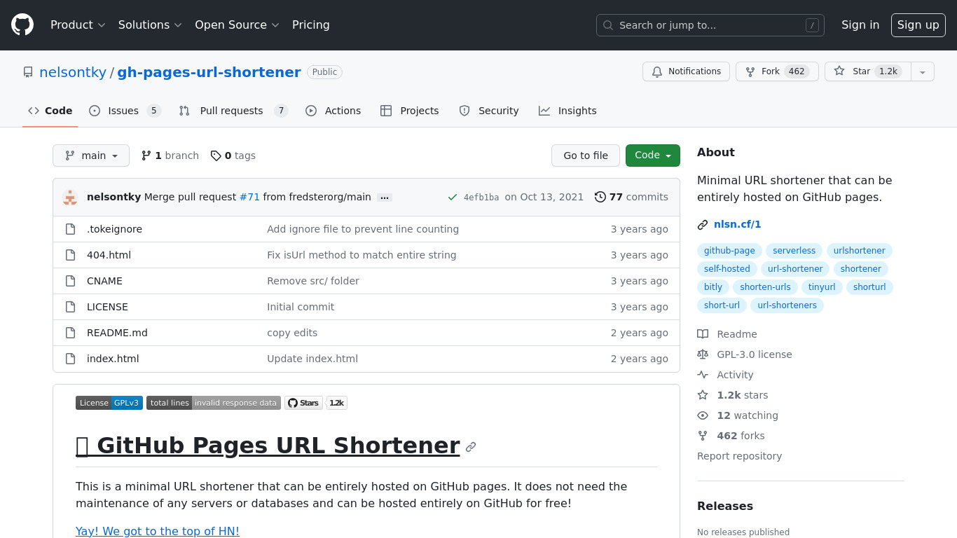Switch to the Pull requests tab
Screen dimensions: 957x538
click(233, 111)
